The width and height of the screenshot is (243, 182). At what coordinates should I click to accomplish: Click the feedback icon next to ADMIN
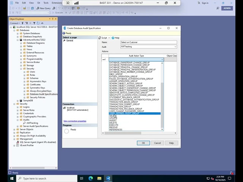tap(218, 8)
